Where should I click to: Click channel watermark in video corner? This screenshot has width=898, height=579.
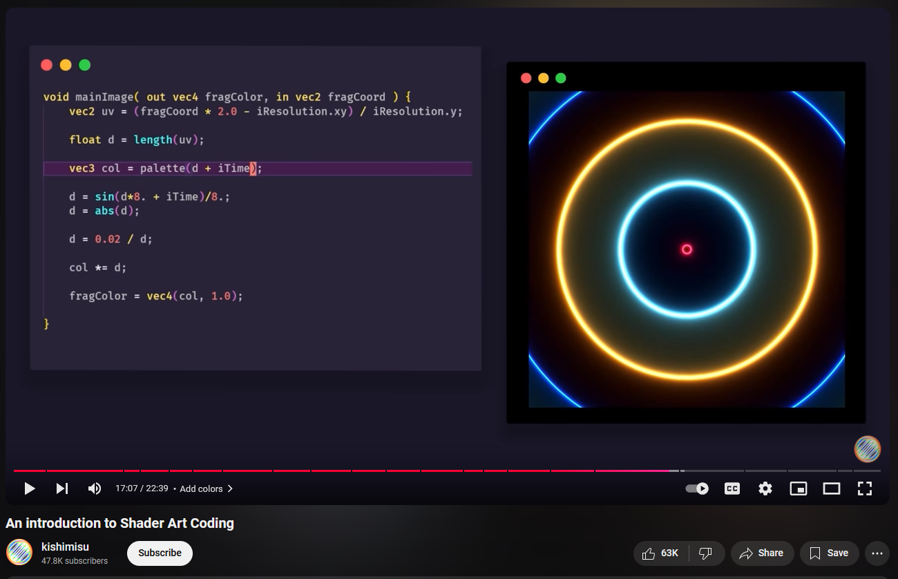tap(867, 449)
